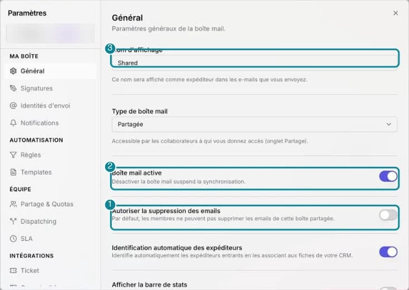Click the AUTOMATISATION section header
This screenshot has height=290, width=409.
click(36, 140)
